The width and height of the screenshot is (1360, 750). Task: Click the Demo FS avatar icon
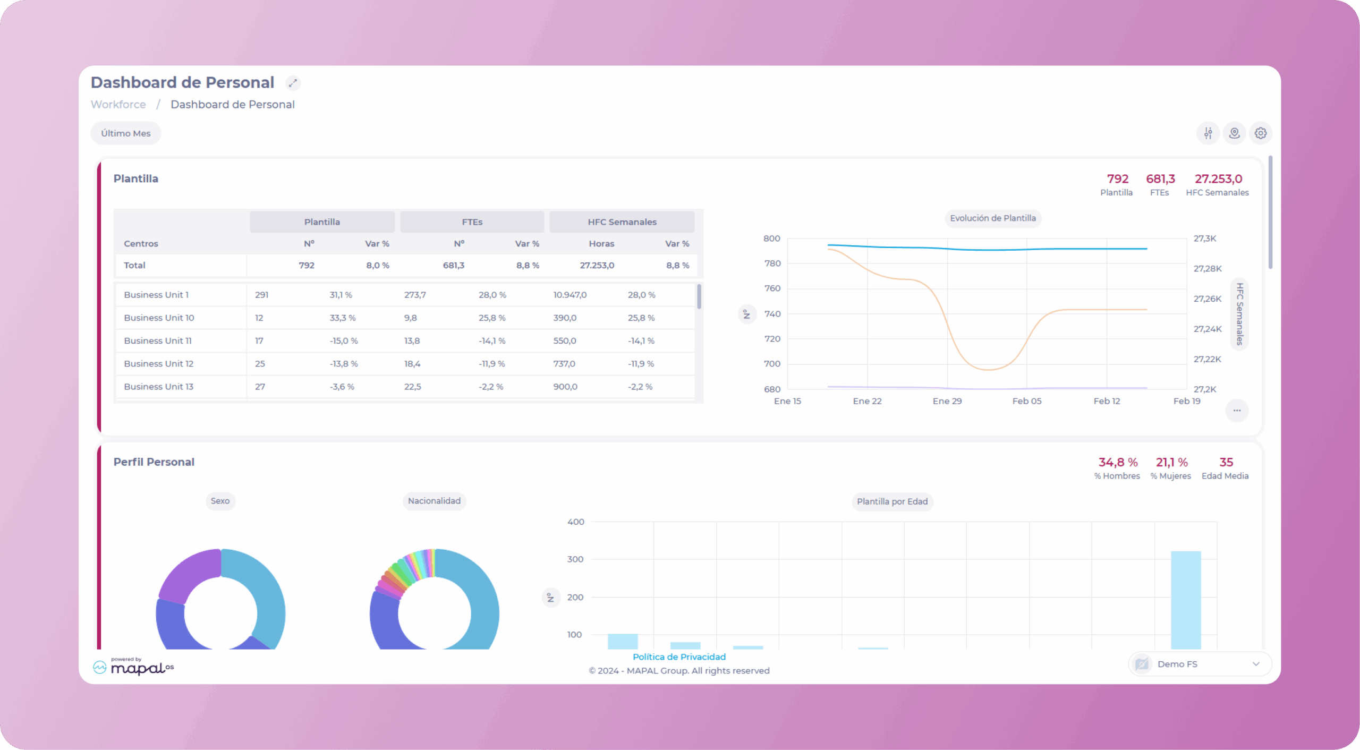pyautogui.click(x=1142, y=664)
